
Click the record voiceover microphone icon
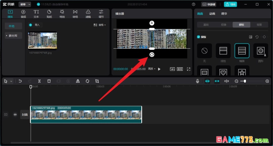[x=198, y=81]
